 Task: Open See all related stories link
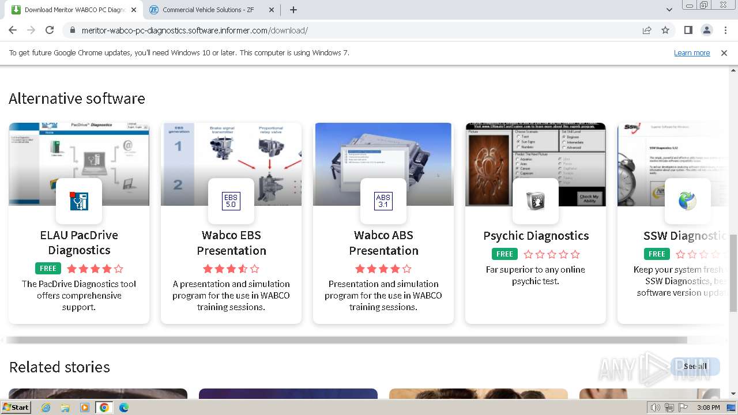coord(695,367)
